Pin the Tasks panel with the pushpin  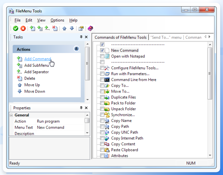(81, 37)
